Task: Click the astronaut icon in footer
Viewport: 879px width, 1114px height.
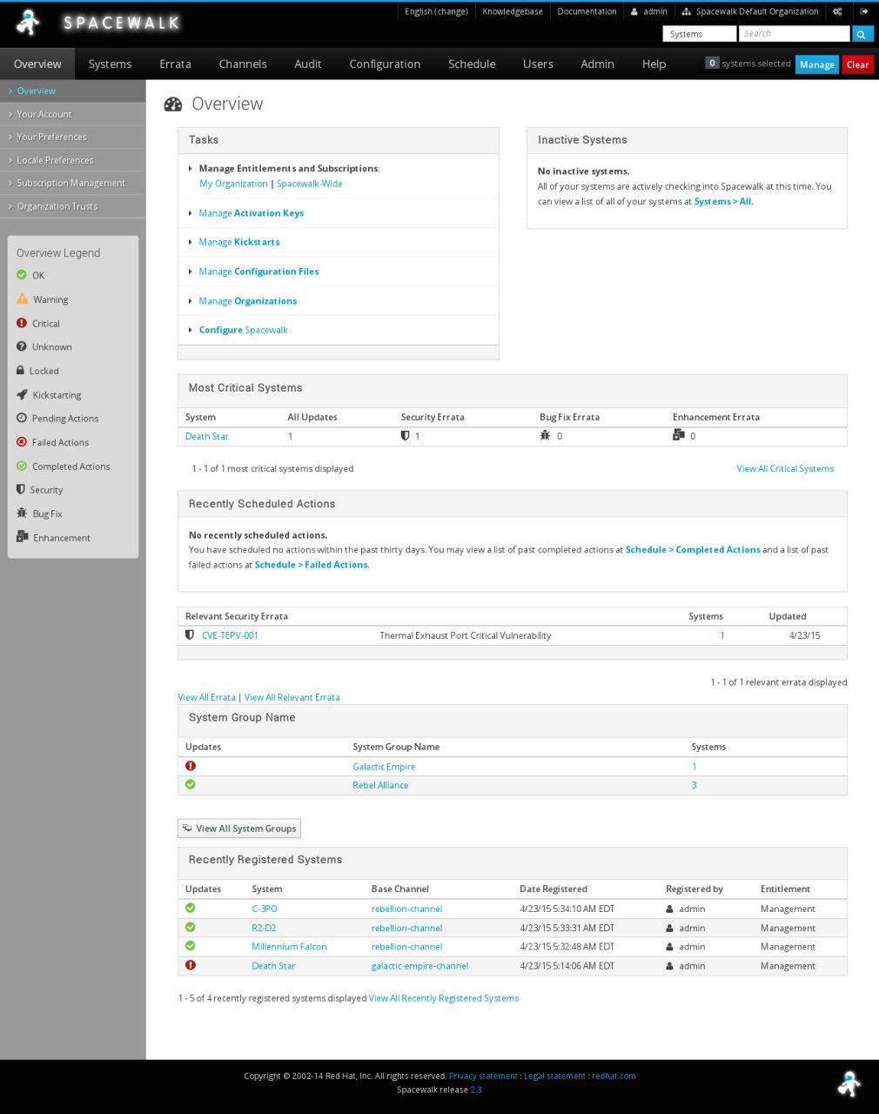Action: tap(849, 1084)
